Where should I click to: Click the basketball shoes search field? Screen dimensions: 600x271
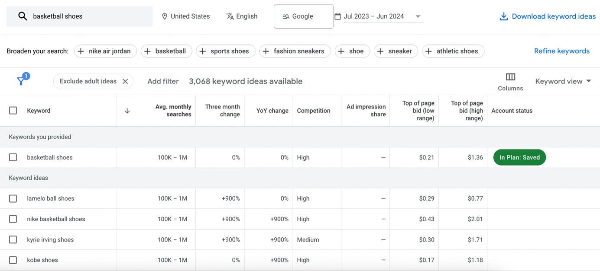(80, 16)
